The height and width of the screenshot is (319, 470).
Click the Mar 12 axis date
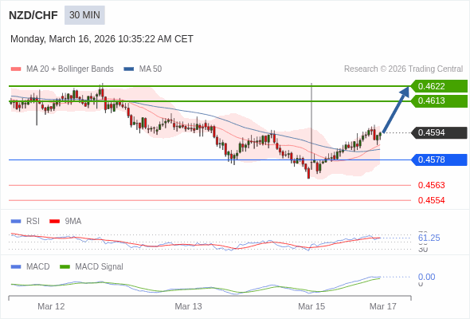pos(51,306)
